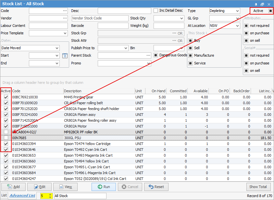Click the Desc input field
The height and width of the screenshot is (200, 274).
point(124,11)
